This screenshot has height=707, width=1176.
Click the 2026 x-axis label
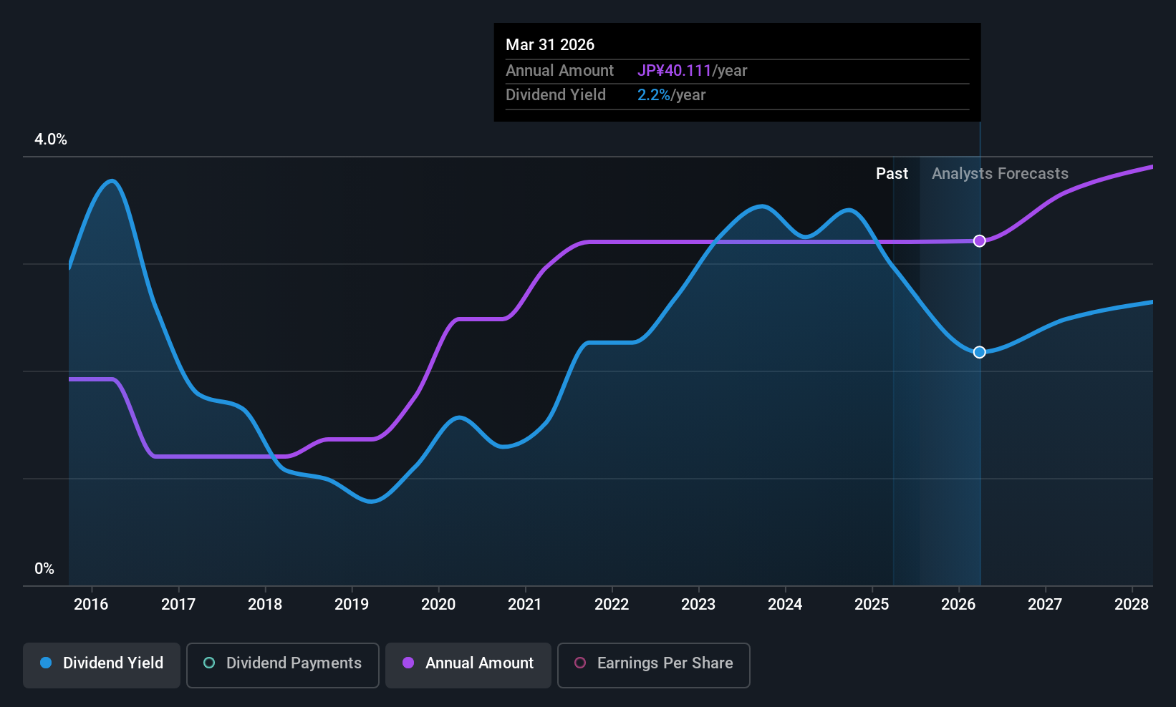pos(958,605)
